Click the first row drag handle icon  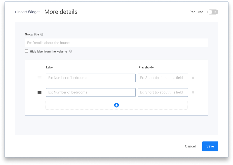pos(40,78)
